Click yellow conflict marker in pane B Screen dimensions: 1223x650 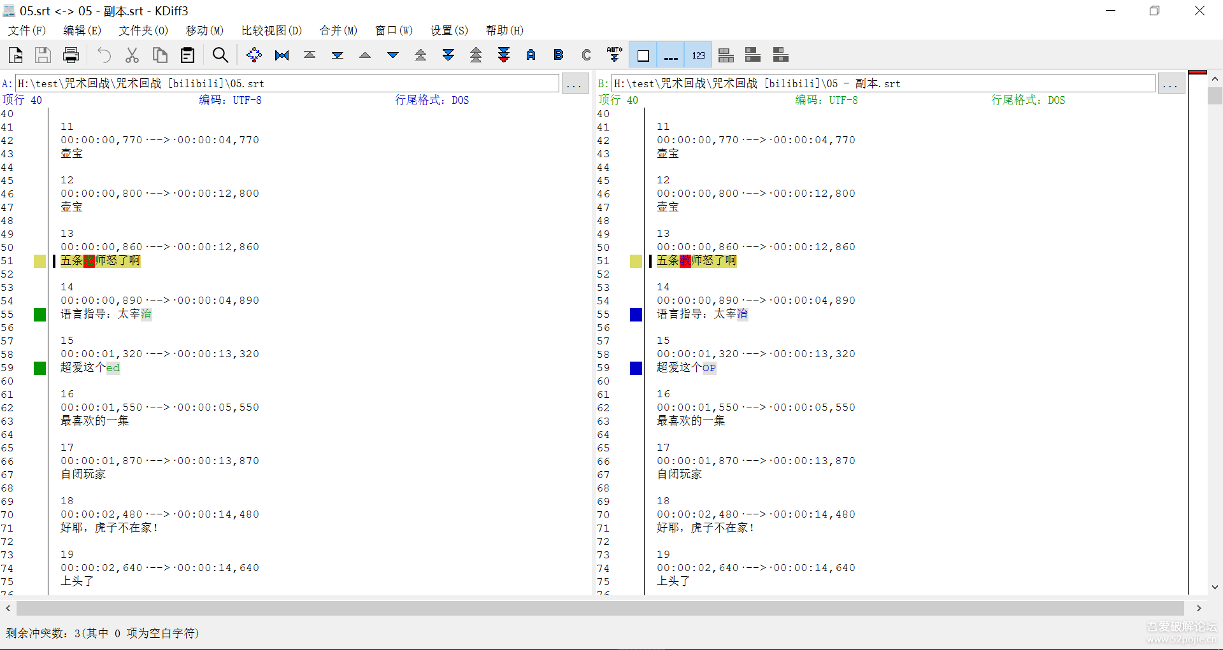pyautogui.click(x=636, y=261)
